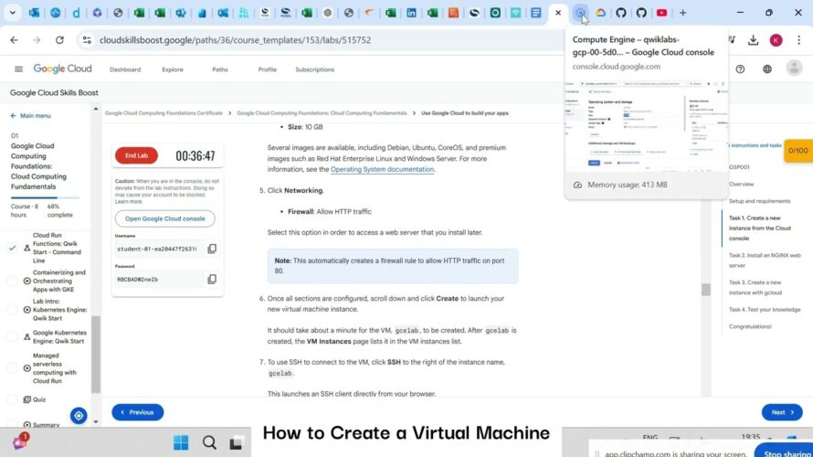
Task: Click the main page vertical scrollbar thumb
Action: (706, 290)
